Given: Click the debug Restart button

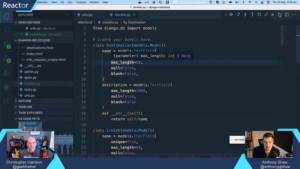Looking at the screenshot, I should [x=259, y=15].
